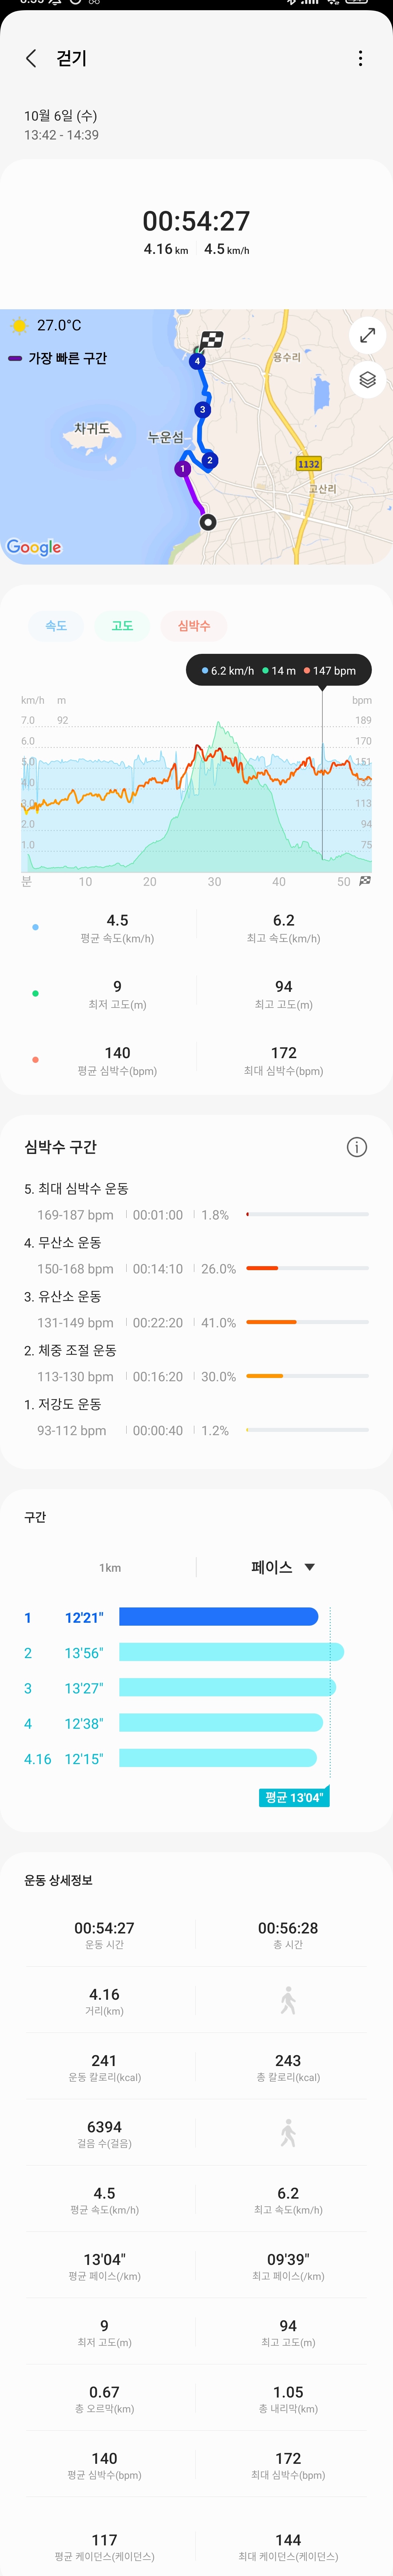Viewport: 393px width, 2576px height.
Task: Toggle the 심박수 chart filter
Action: point(194,626)
